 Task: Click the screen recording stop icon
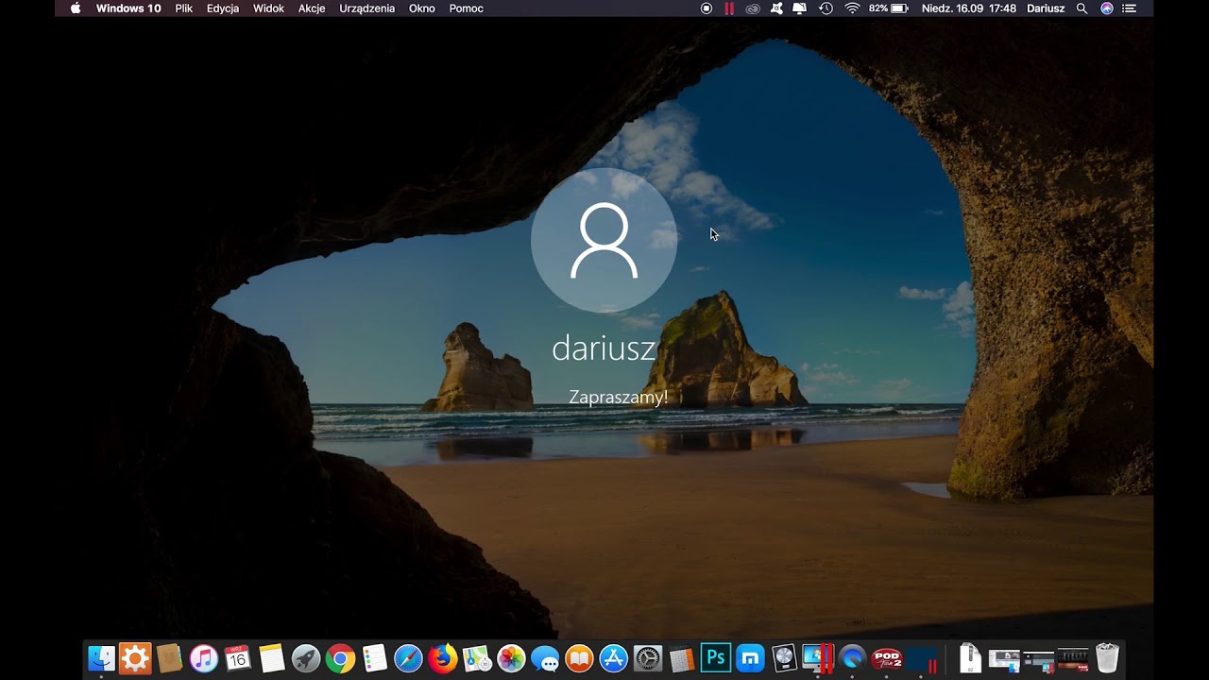pyautogui.click(x=707, y=8)
